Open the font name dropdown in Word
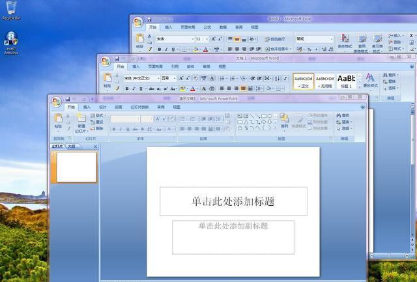This screenshot has height=282, width=417. pyautogui.click(x=158, y=78)
